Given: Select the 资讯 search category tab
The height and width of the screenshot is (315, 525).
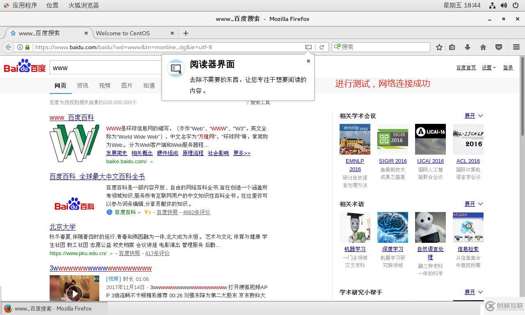Looking at the screenshot, I should point(82,86).
